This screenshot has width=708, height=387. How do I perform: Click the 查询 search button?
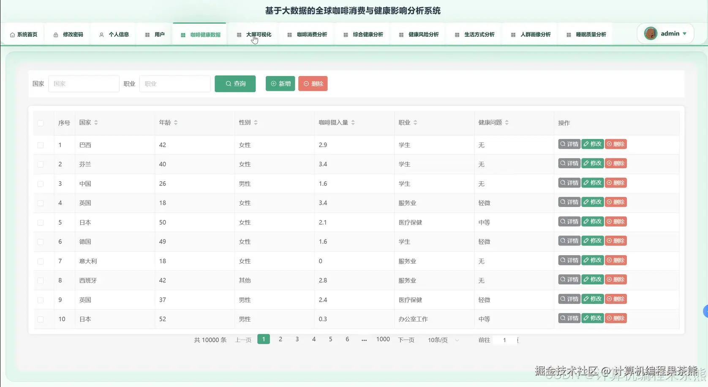(235, 84)
